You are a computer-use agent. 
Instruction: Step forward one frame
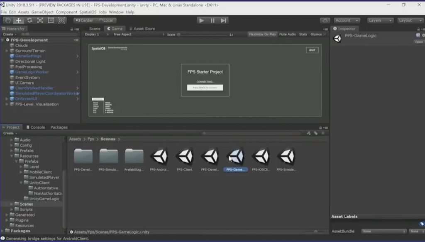point(223,20)
